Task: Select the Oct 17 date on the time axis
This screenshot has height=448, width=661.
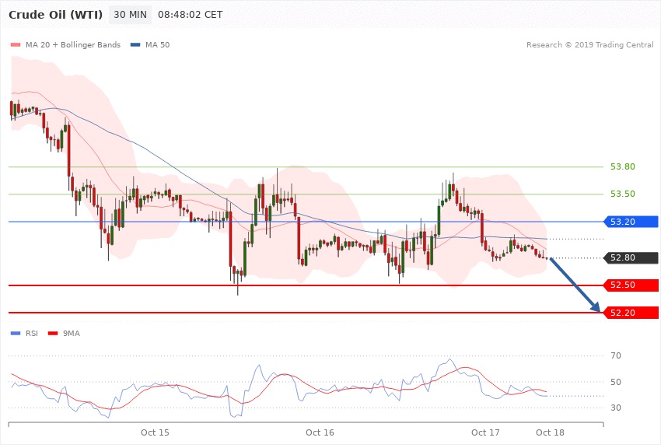Action: click(x=485, y=432)
